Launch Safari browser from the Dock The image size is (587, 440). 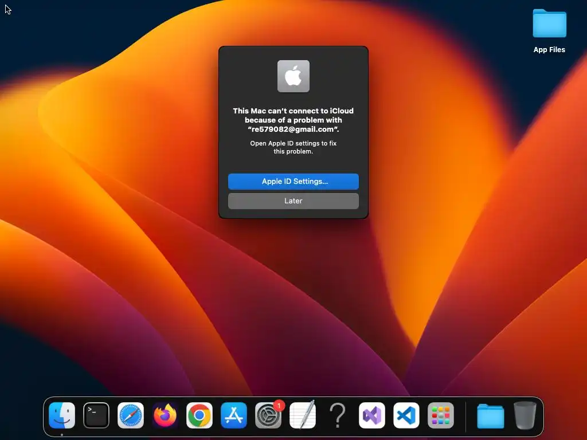(x=131, y=415)
